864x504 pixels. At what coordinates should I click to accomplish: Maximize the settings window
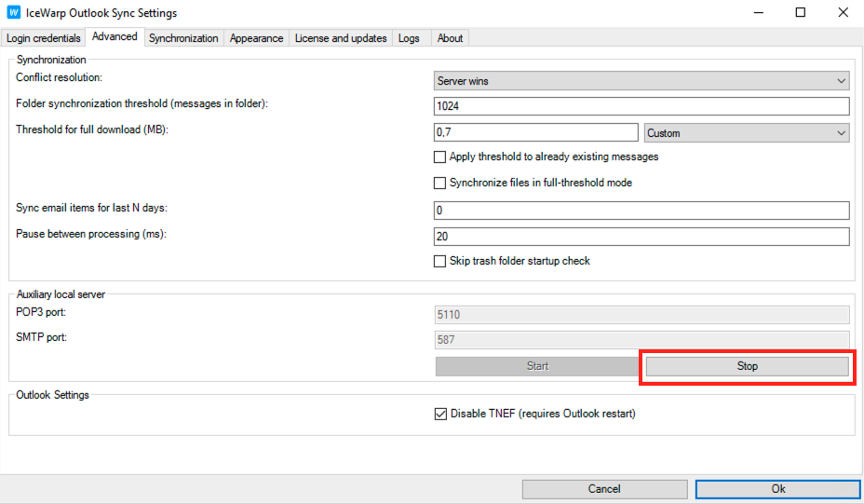(x=801, y=12)
